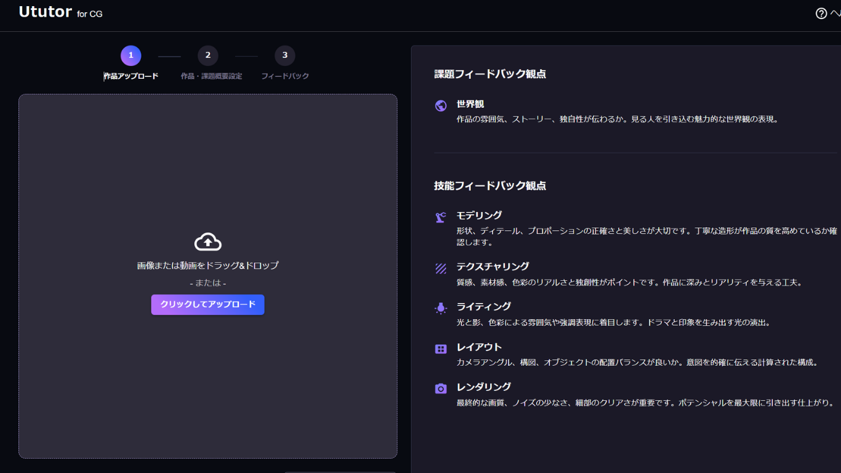Click the モデリング modeling icon
This screenshot has width=841, height=473.
point(441,217)
